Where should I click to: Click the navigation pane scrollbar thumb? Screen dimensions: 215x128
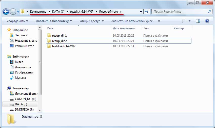(40, 62)
